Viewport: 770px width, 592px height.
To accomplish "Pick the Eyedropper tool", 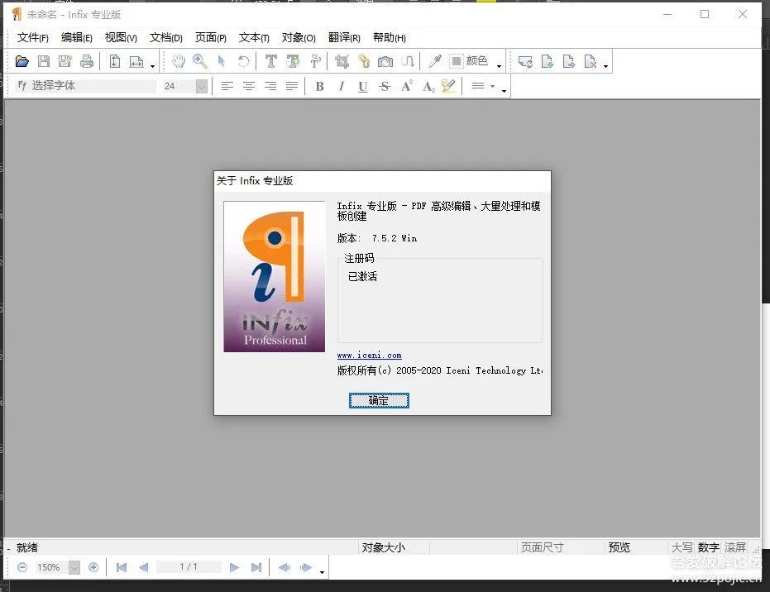I will [x=434, y=61].
